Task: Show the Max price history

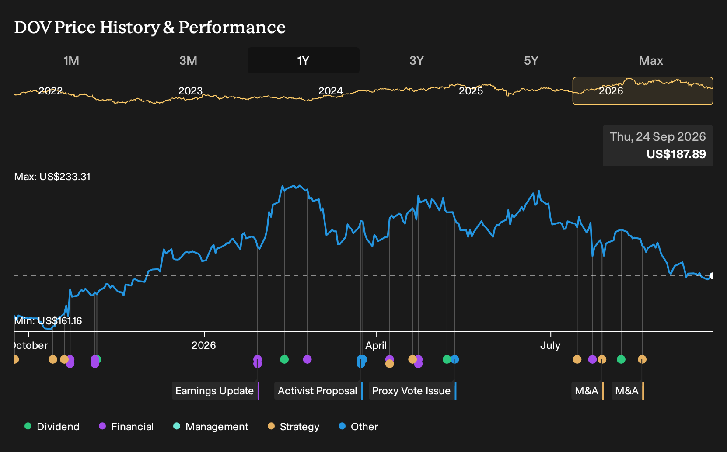Action: coord(651,60)
